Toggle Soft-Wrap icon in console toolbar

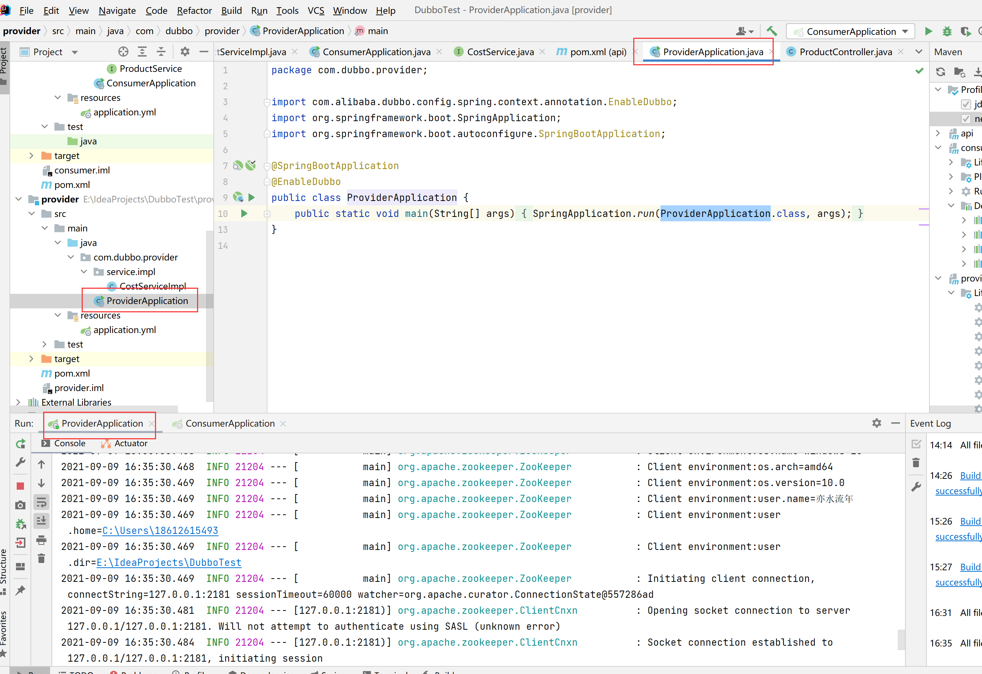tap(41, 502)
